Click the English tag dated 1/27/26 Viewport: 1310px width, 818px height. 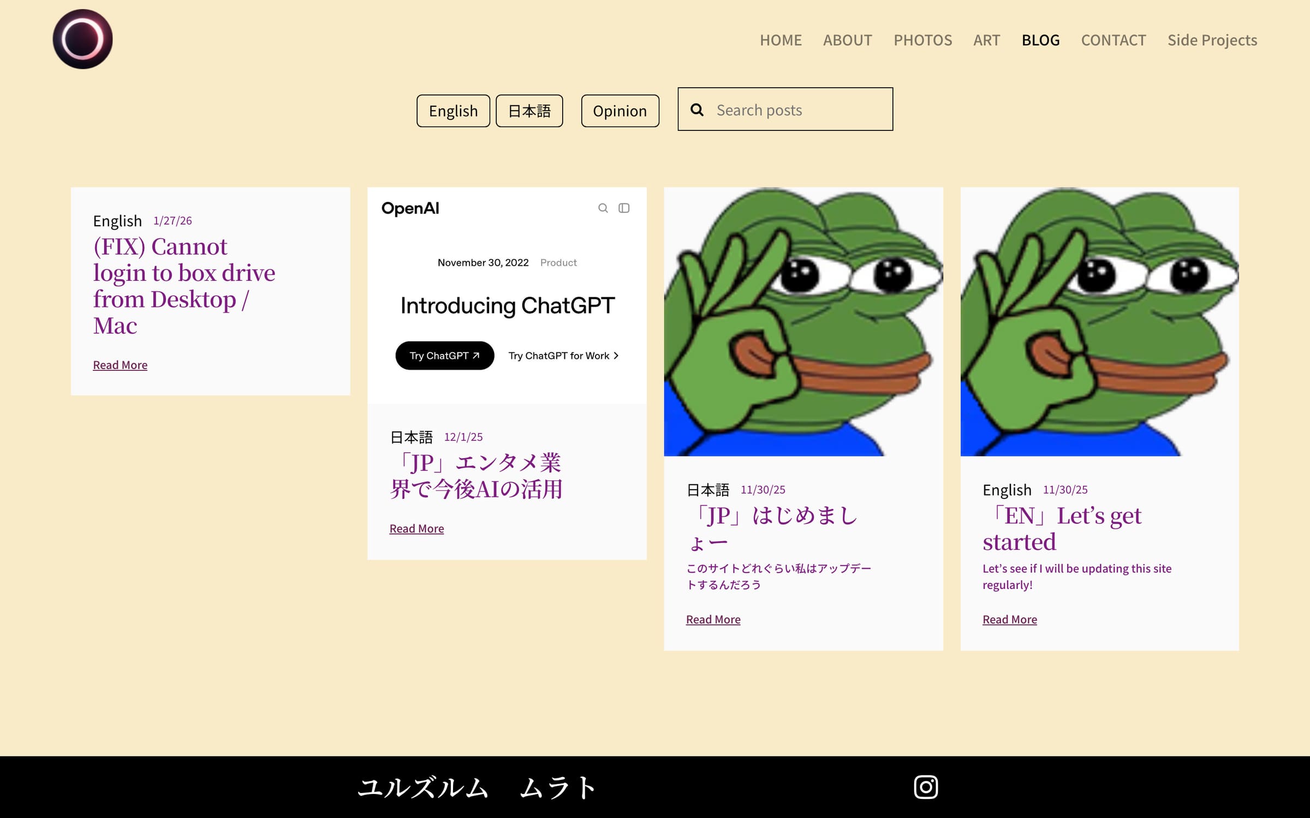(117, 221)
